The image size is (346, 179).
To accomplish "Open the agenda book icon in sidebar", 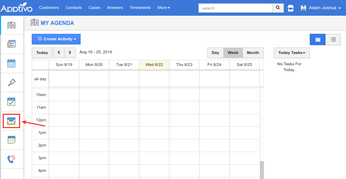I will pos(11,25).
